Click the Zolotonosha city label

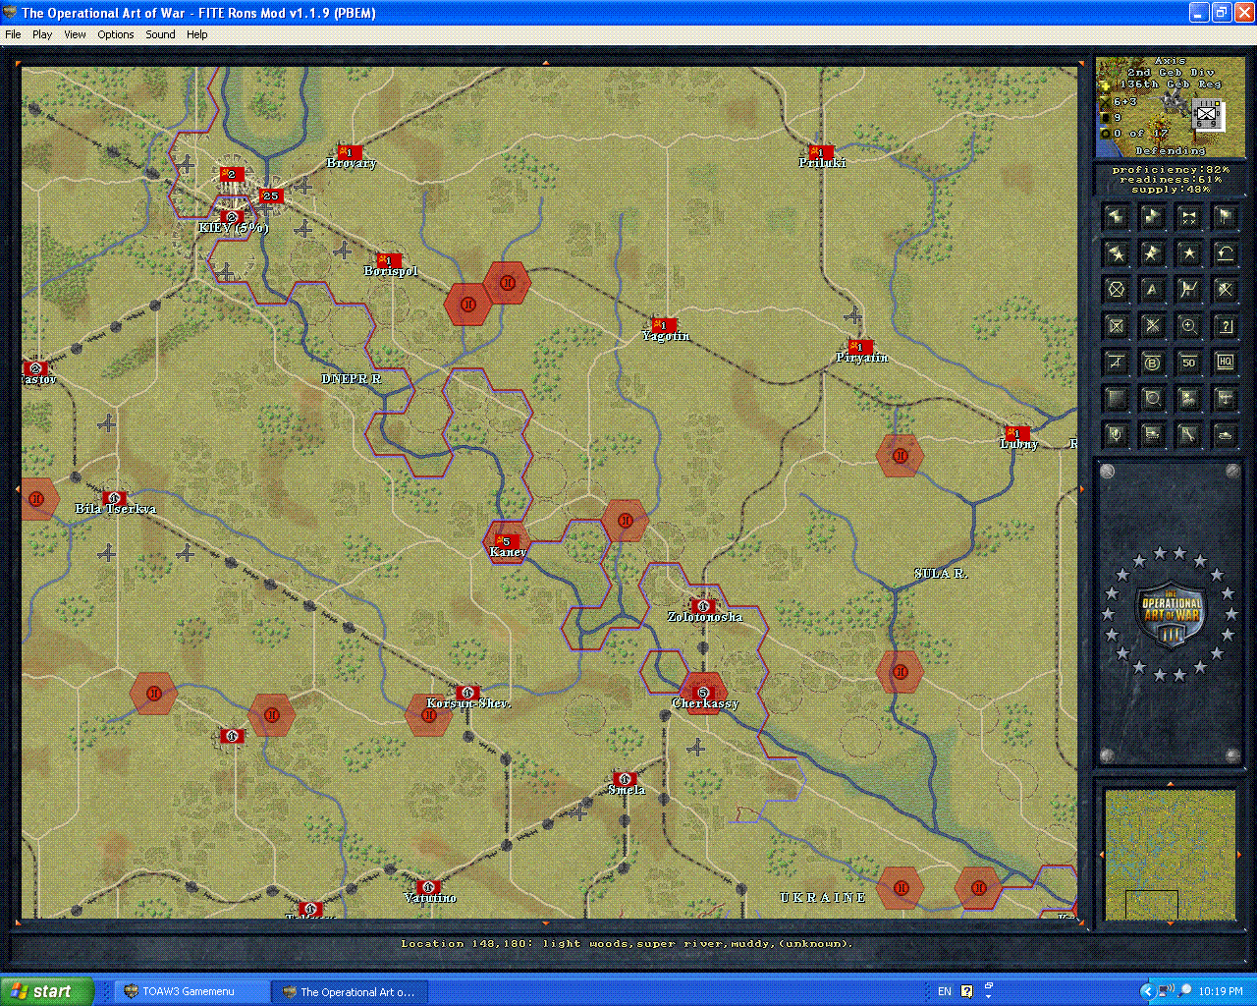[x=705, y=617]
